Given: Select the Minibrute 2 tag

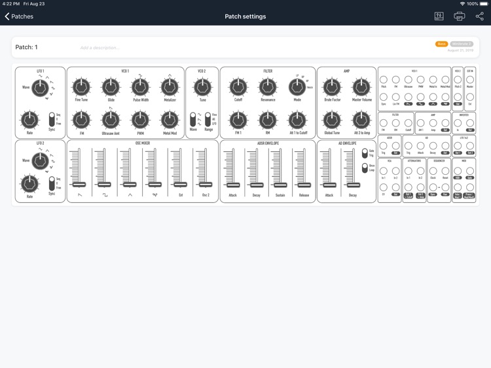Looking at the screenshot, I should point(461,44).
